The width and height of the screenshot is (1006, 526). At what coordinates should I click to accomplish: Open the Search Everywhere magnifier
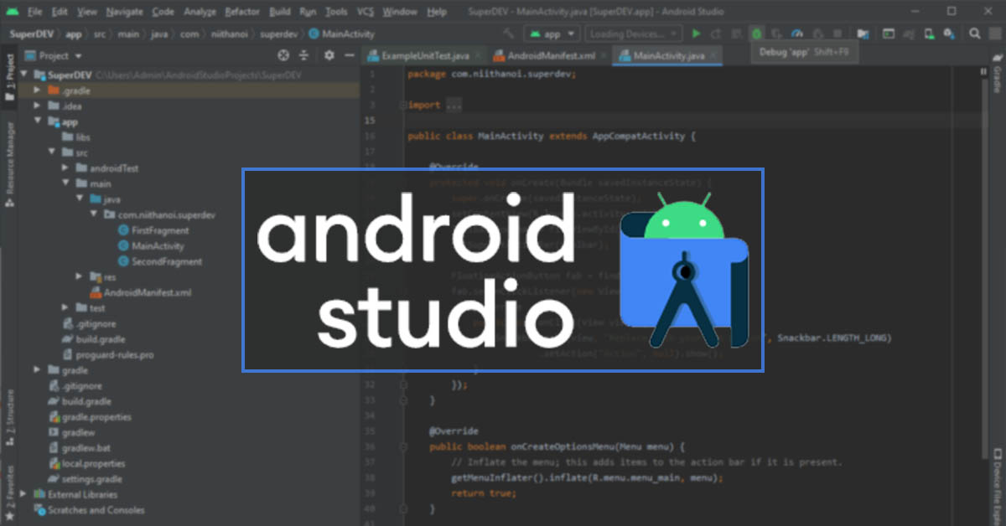coord(974,34)
